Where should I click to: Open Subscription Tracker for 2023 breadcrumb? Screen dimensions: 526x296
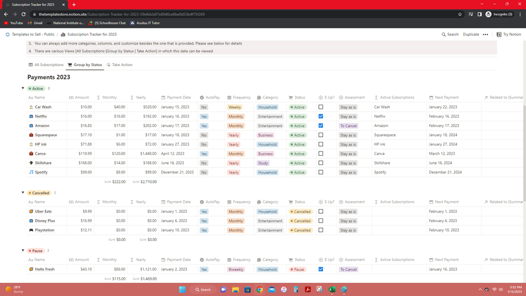coord(89,35)
